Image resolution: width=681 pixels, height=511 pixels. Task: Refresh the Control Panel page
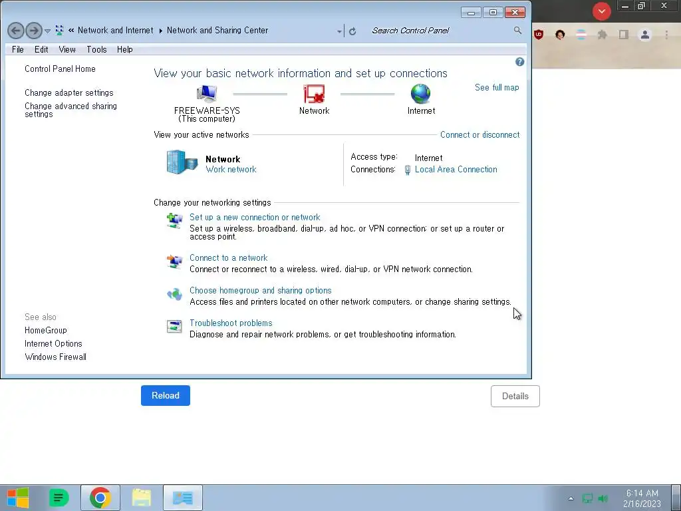click(352, 31)
